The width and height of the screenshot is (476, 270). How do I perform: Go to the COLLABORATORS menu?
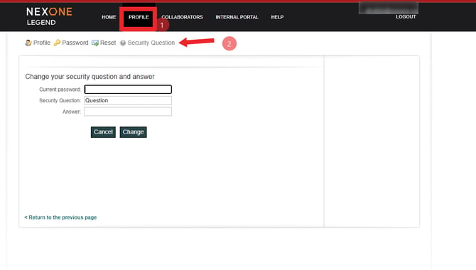pyautogui.click(x=182, y=17)
